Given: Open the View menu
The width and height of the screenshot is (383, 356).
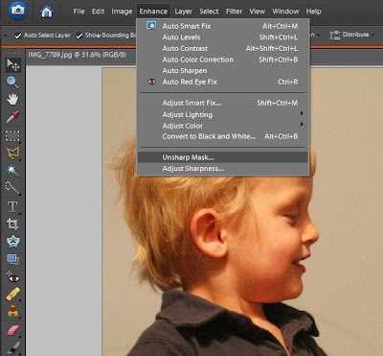Looking at the screenshot, I should click(258, 12).
